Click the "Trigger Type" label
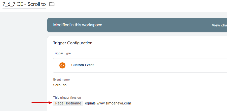 62,53
